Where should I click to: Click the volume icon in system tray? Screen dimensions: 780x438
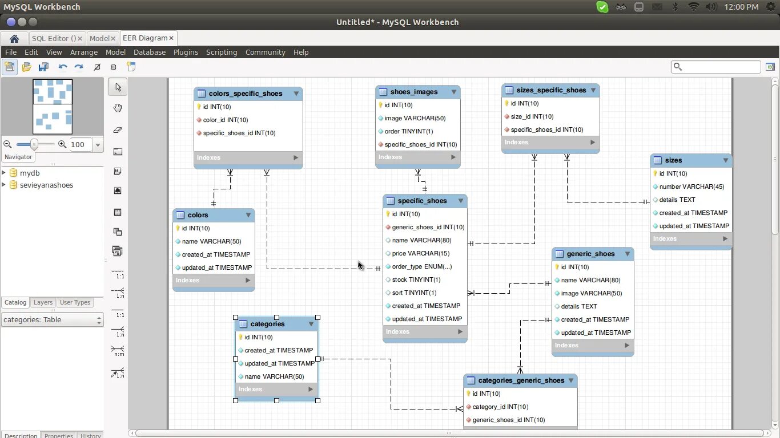711,7
